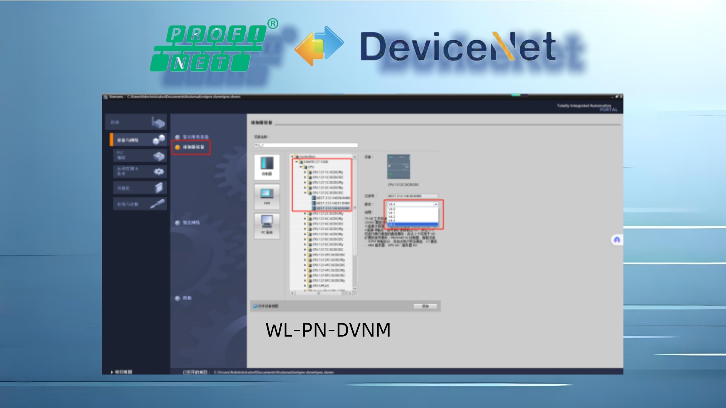Screen dimensions: 726x408
Task: Select Add new device radio option
Action: [x=177, y=147]
